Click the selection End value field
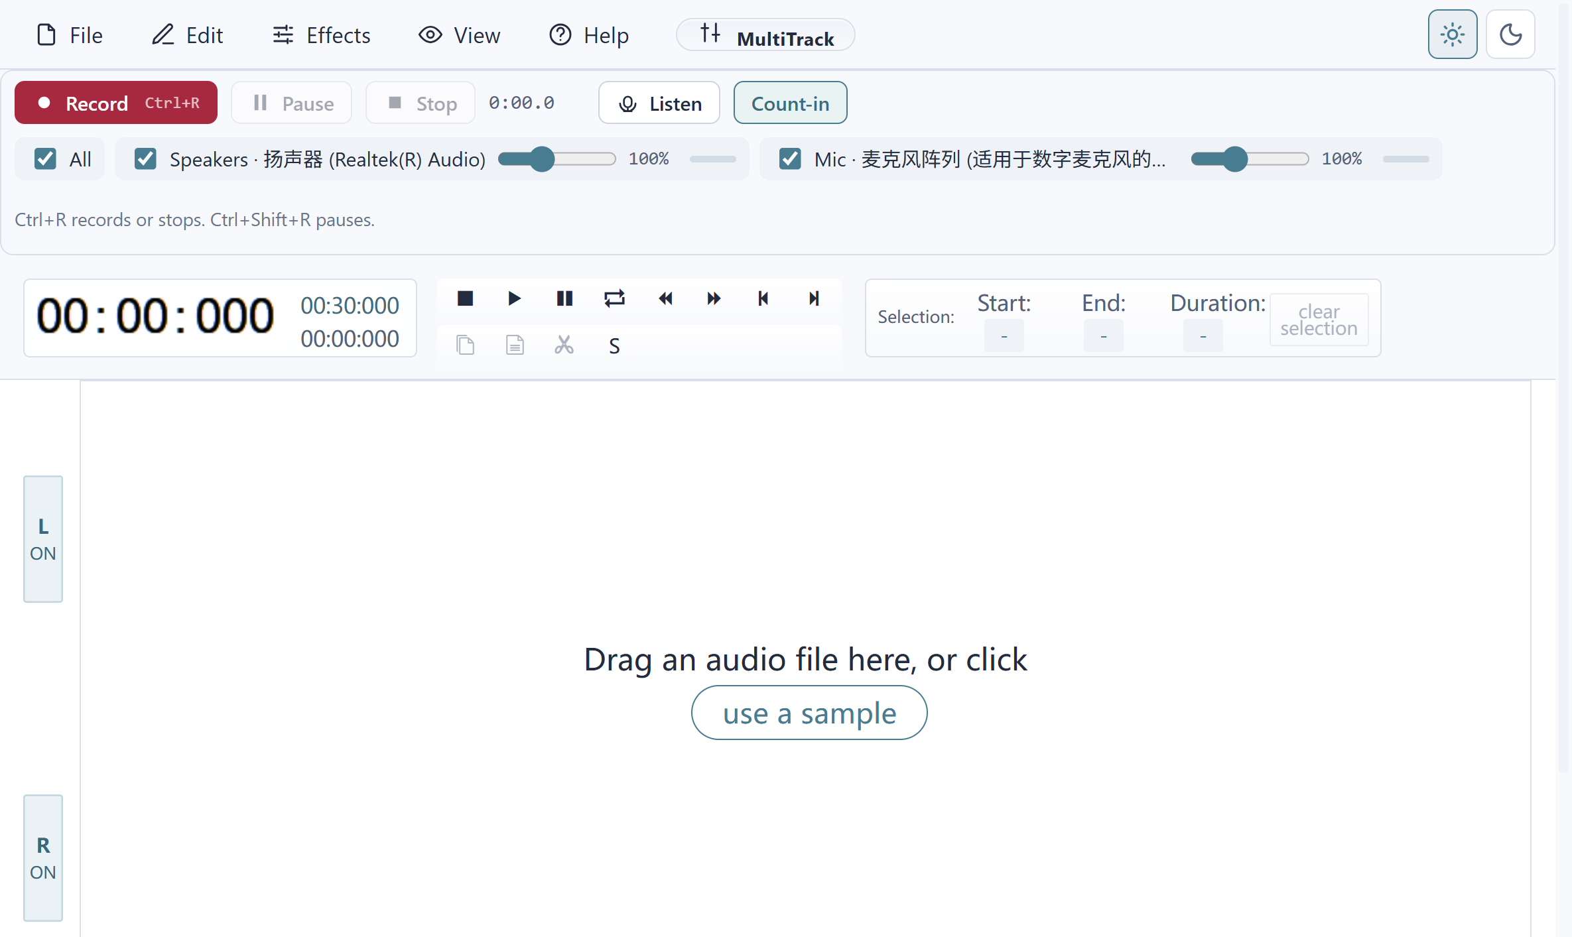Viewport: 1572px width, 937px height. pyautogui.click(x=1103, y=336)
